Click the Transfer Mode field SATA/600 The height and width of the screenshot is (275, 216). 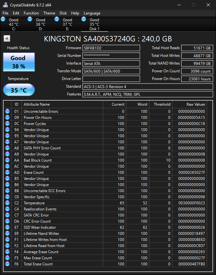[111, 71]
